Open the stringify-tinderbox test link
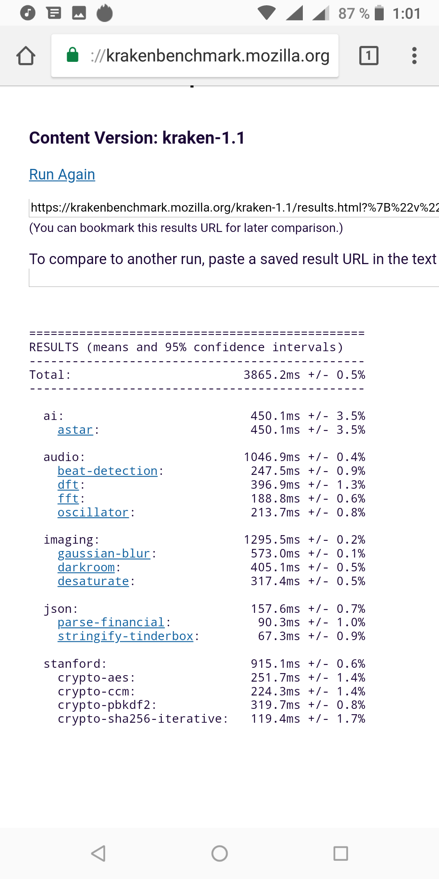The image size is (439, 879). 125,636
